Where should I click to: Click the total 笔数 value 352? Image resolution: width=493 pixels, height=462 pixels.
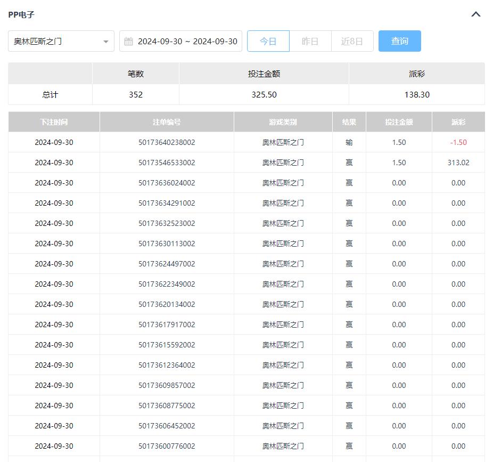tap(136, 94)
